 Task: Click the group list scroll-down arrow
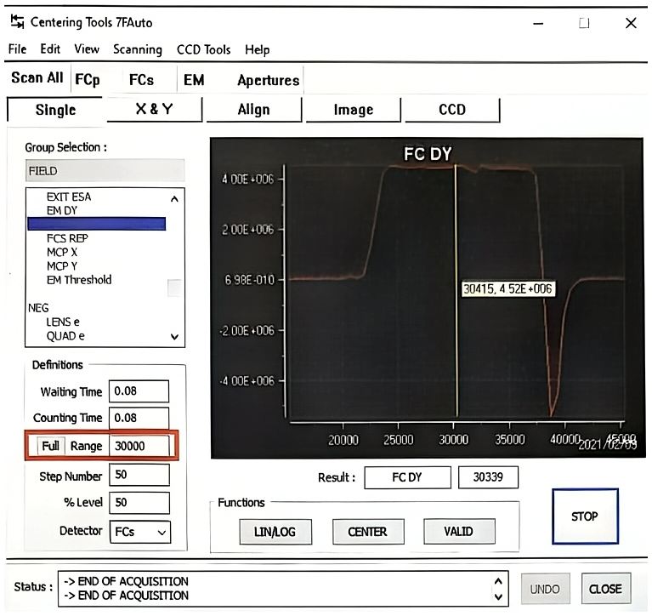coord(174,337)
